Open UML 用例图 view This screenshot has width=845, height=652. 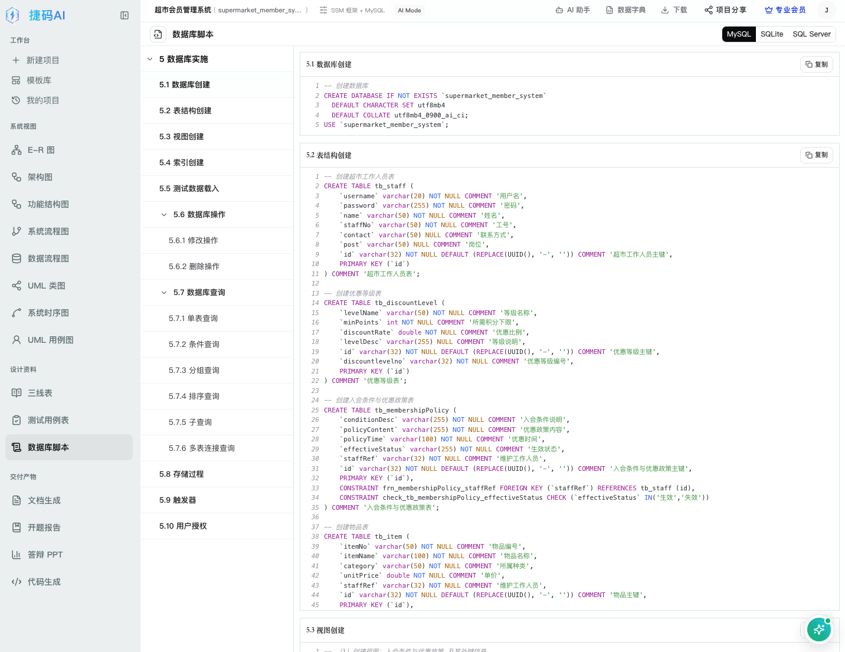[x=69, y=340]
